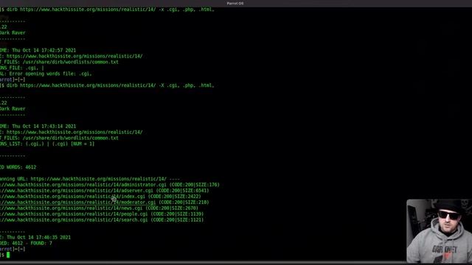Click the terminal cursor at the prompt
Screen dimensions: 472x265
click(x=8, y=255)
